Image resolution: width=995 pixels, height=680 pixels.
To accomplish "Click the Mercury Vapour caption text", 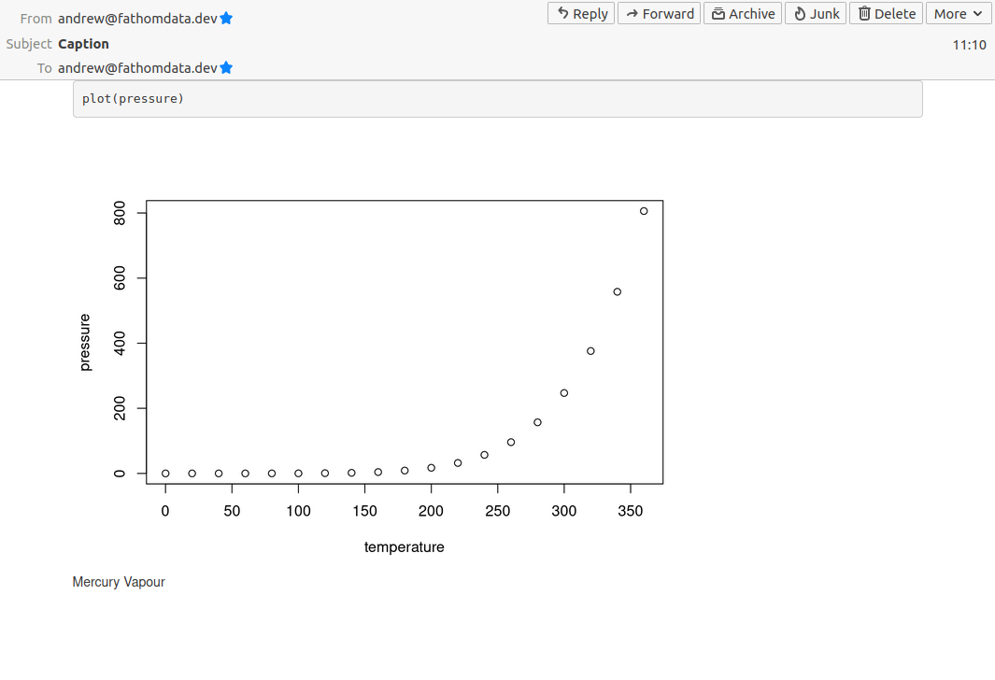I will pyautogui.click(x=119, y=582).
